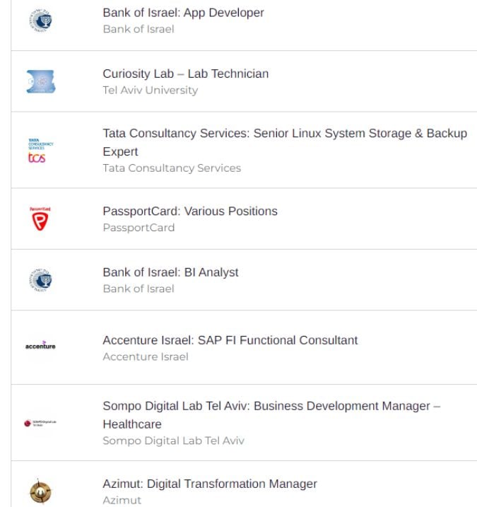Click the Tel Aviv University company name
This screenshot has height=507, width=477.
tap(151, 91)
